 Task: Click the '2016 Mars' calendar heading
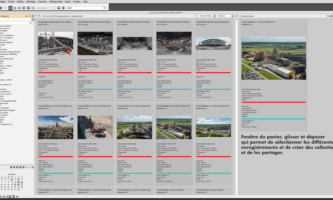(12, 174)
